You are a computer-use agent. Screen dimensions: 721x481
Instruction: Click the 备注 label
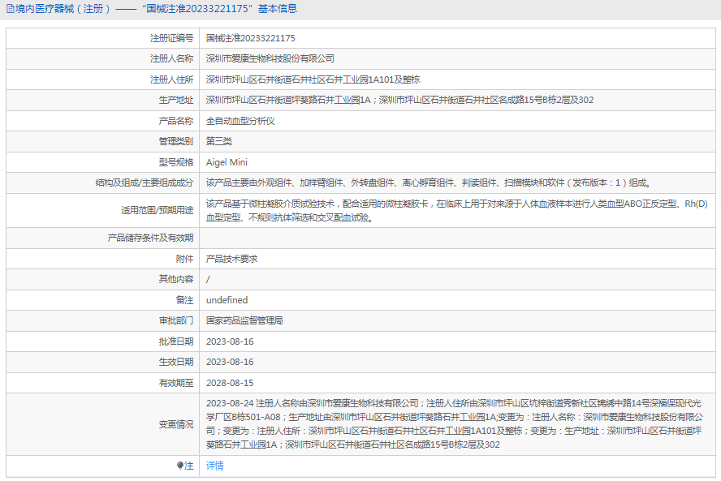click(185, 300)
